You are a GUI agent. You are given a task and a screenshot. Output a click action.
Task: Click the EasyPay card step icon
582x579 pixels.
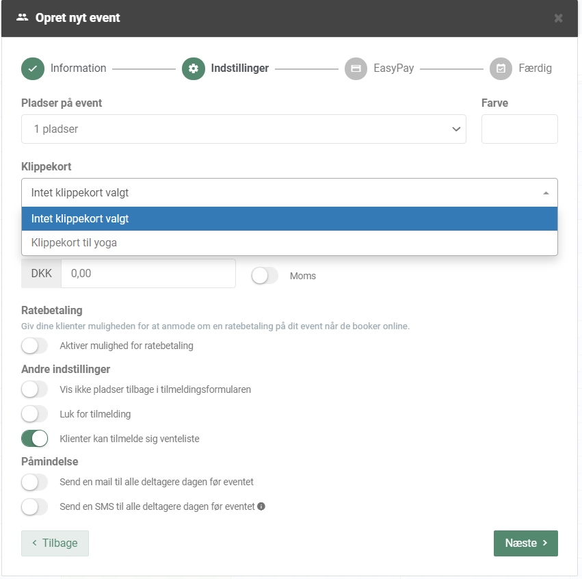point(356,68)
